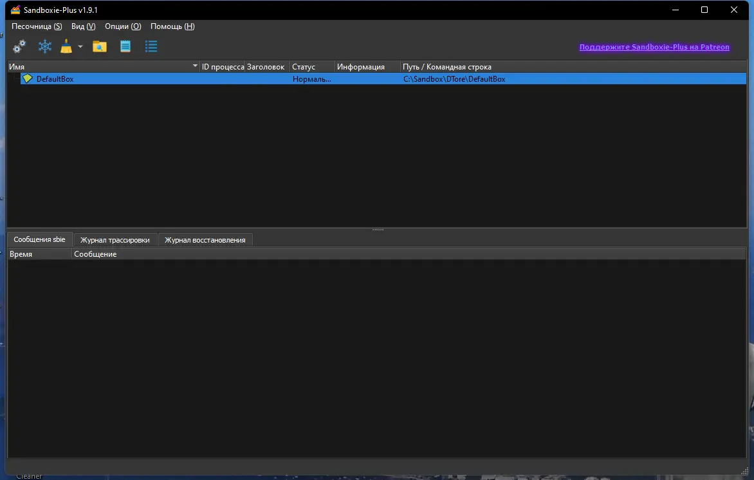Select the DefaultBox sandbox row
The image size is (754, 480).
tap(383, 79)
